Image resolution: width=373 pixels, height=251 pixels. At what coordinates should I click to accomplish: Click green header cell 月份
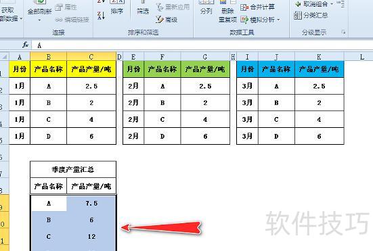click(133, 69)
